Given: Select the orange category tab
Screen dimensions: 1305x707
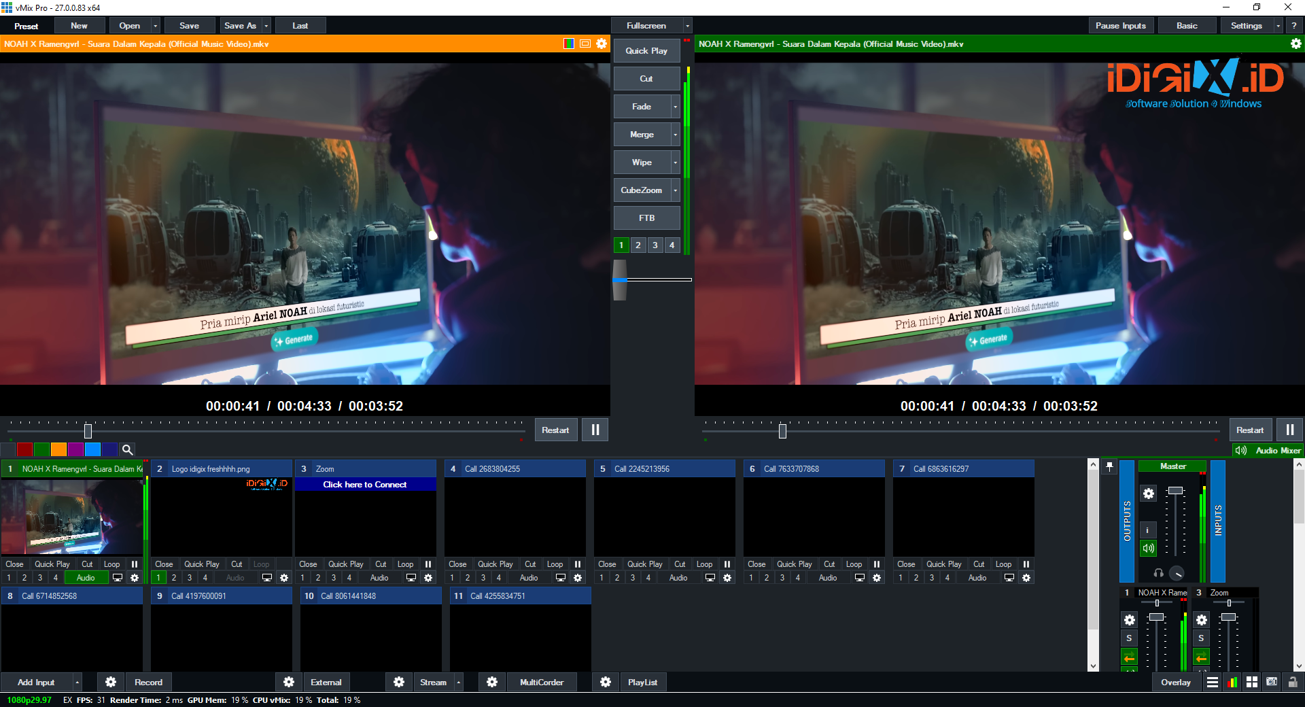Looking at the screenshot, I should 58,449.
